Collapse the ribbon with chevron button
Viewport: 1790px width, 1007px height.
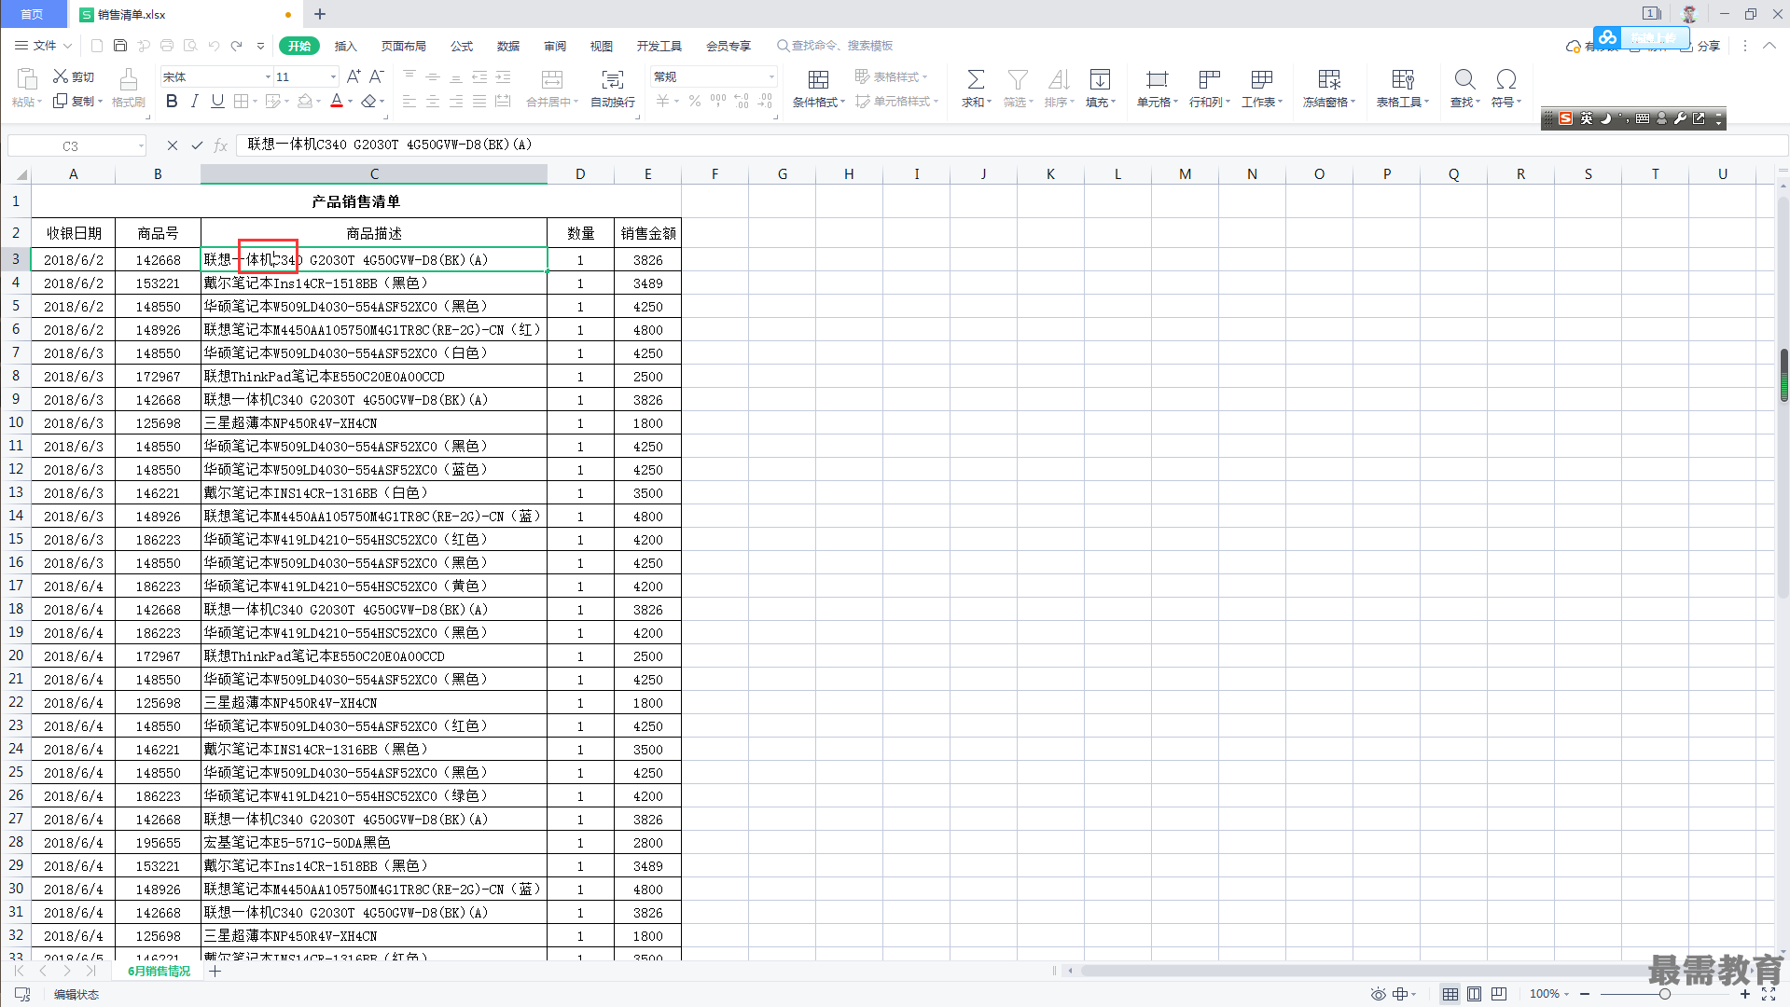(x=1769, y=45)
